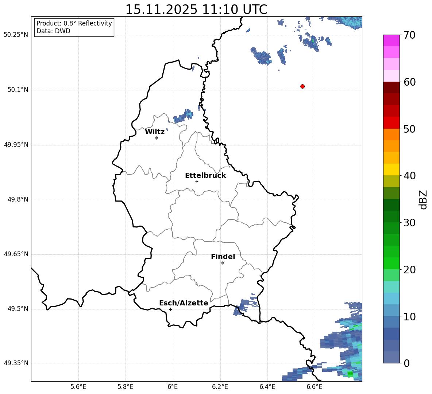This screenshot has width=432, height=394.
Task: Click the 70 label on the colorbar
Action: tap(409, 35)
